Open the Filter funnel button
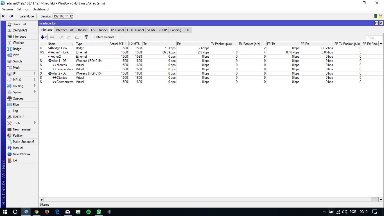 [x=86, y=37]
